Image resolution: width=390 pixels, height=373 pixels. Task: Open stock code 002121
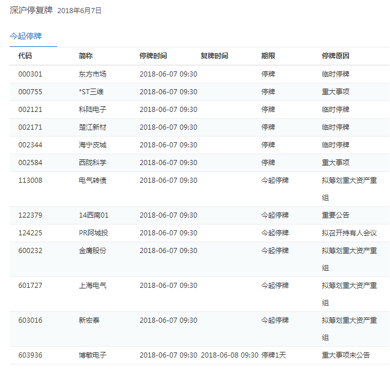[30, 110]
